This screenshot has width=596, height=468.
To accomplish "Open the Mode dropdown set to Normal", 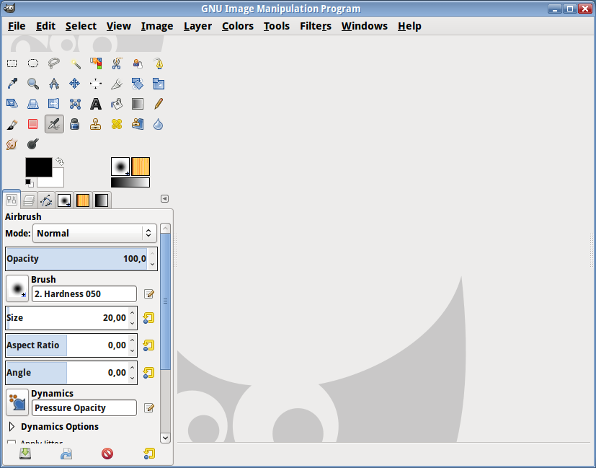I will click(94, 233).
